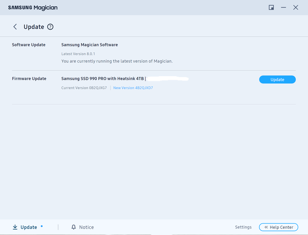This screenshot has height=235, width=308.
Task: Open the Update section in the bottom bar
Action: pos(29,227)
